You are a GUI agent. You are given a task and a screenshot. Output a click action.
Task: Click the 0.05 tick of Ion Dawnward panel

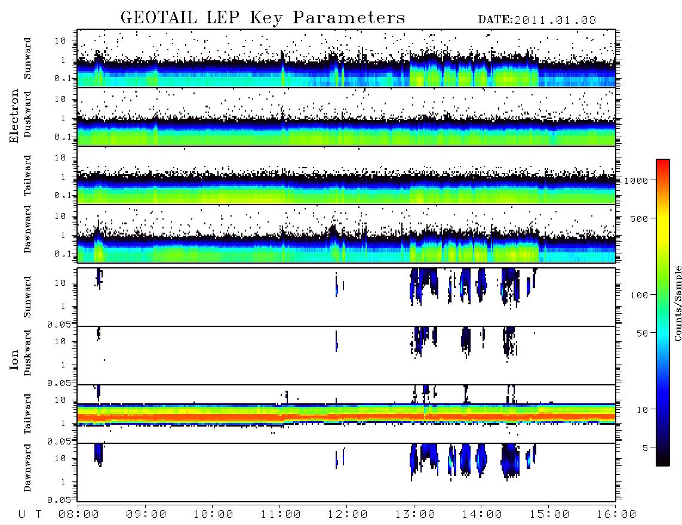click(x=59, y=500)
